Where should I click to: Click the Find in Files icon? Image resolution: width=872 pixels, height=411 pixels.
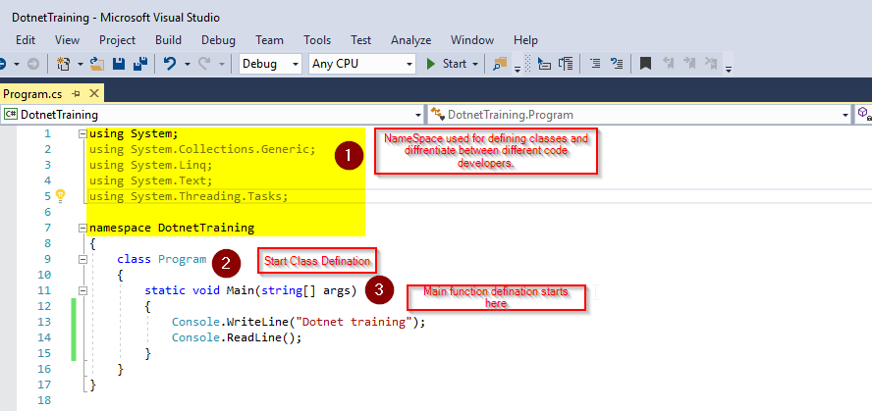click(x=500, y=64)
